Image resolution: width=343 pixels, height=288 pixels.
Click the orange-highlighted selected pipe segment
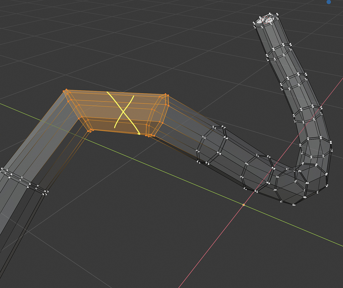pos(117,110)
